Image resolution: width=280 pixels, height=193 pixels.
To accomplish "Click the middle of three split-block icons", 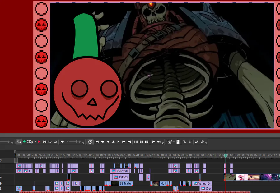I will click(x=141, y=142).
